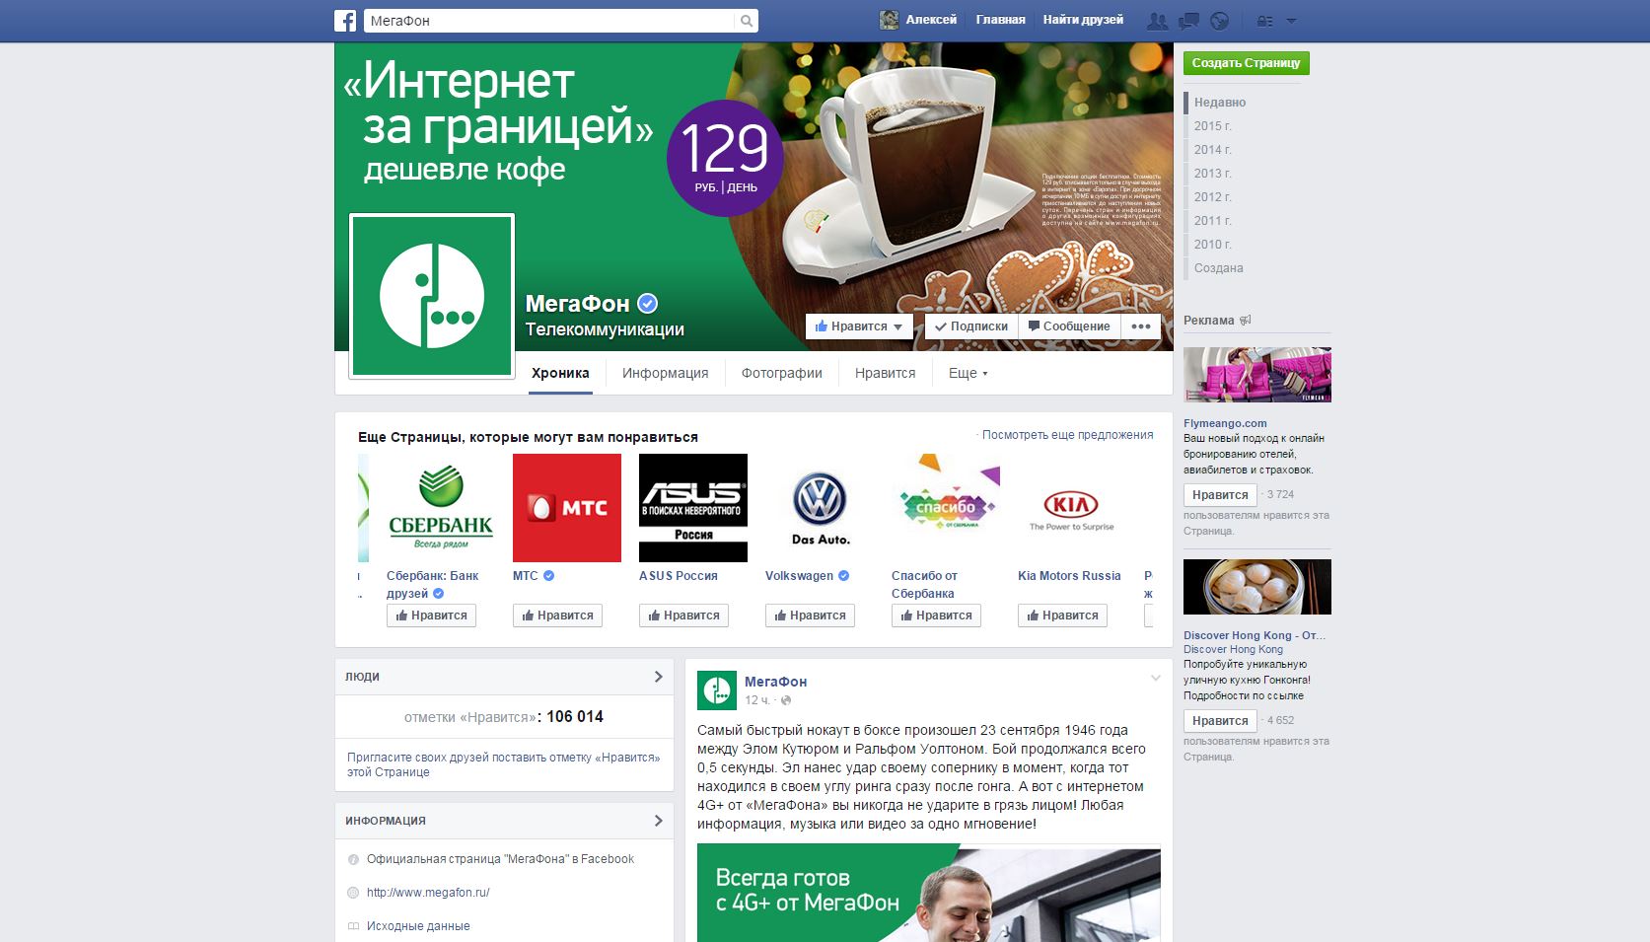Jump to 2010 г. in the timeline
The image size is (1650, 942).
pyautogui.click(x=1212, y=245)
